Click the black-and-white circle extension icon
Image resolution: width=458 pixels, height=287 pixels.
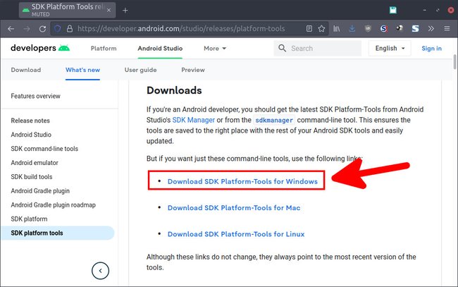pyautogui.click(x=400, y=28)
